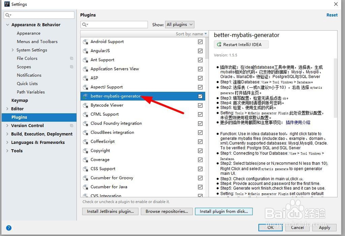Screen dimensions: 345x236
Task: Expand System Settings tree node
Action: [x=12, y=50]
